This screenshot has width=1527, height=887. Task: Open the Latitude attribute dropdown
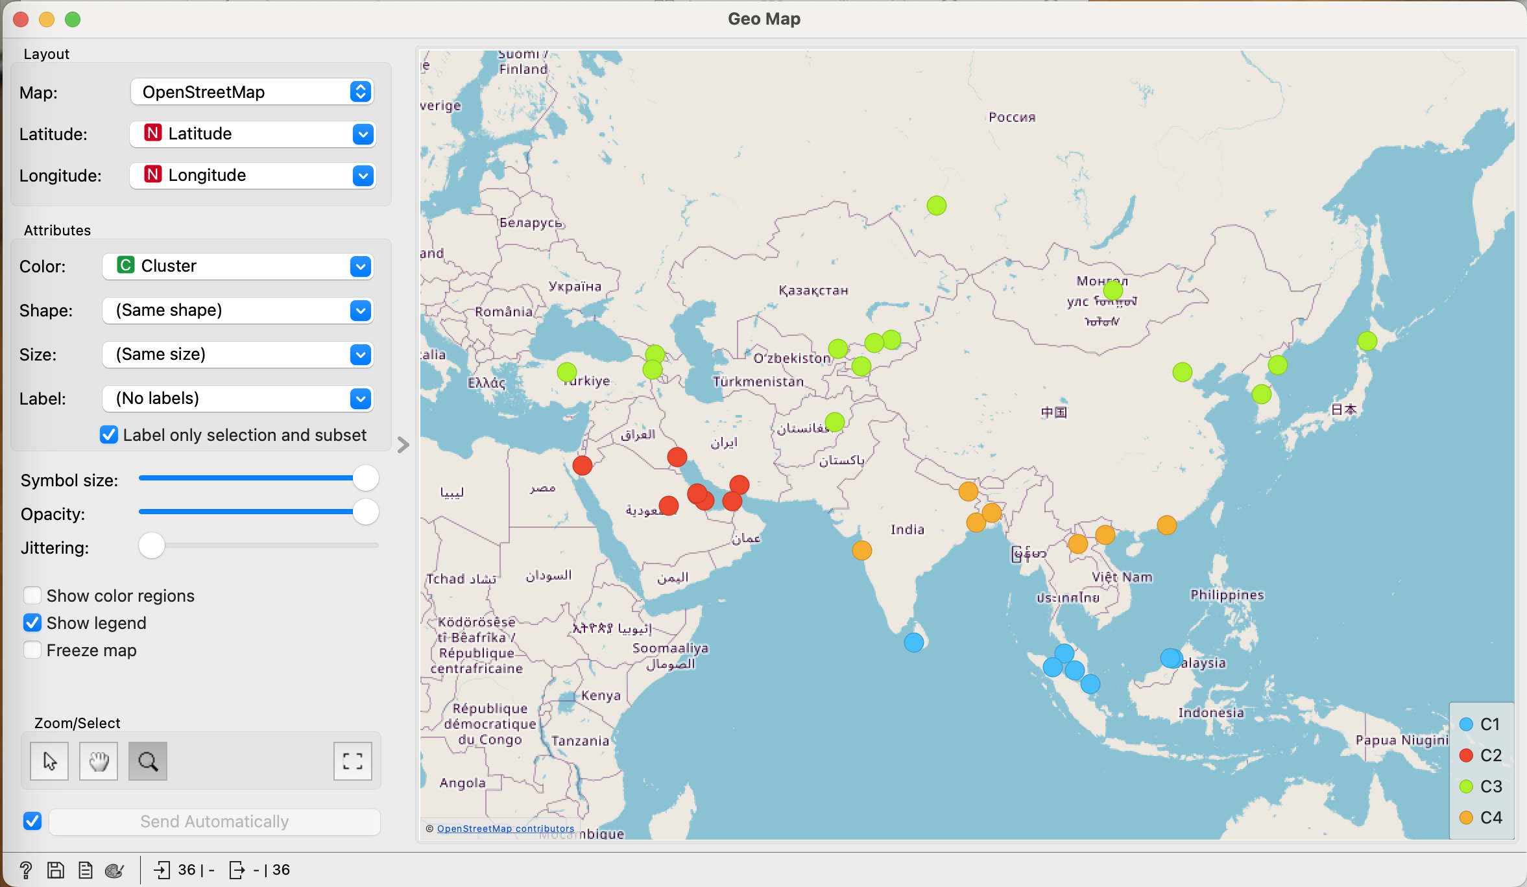(252, 134)
